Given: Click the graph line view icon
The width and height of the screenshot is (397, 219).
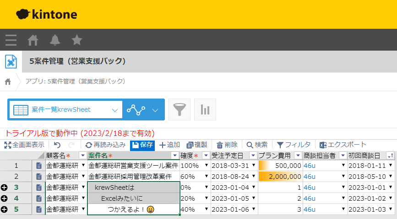Looking at the screenshot, I should point(136,109).
